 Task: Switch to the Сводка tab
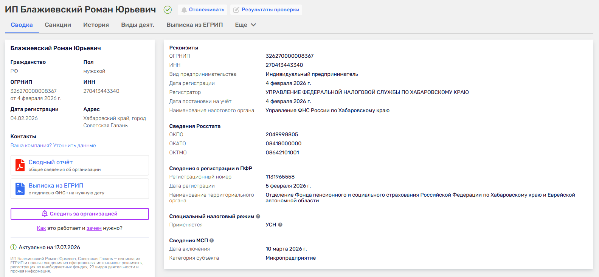pos(22,25)
